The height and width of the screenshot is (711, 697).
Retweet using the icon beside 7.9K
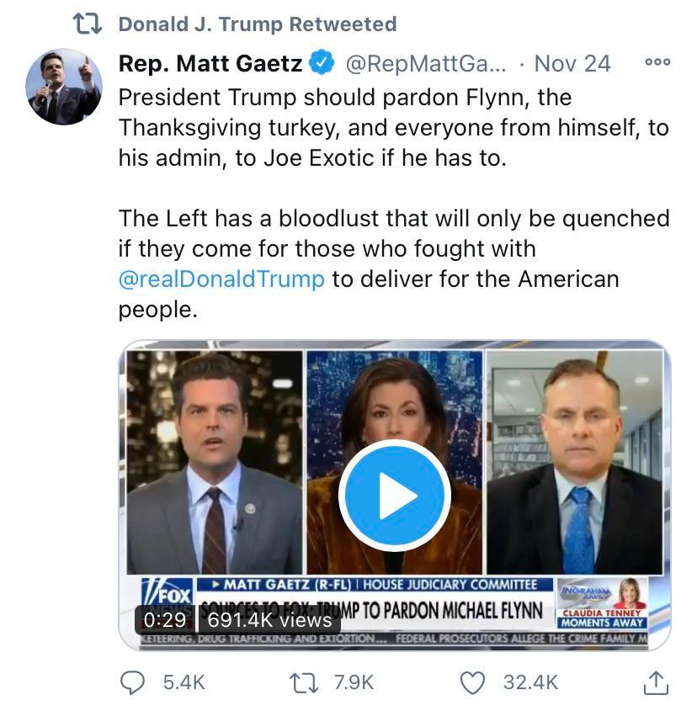(304, 682)
